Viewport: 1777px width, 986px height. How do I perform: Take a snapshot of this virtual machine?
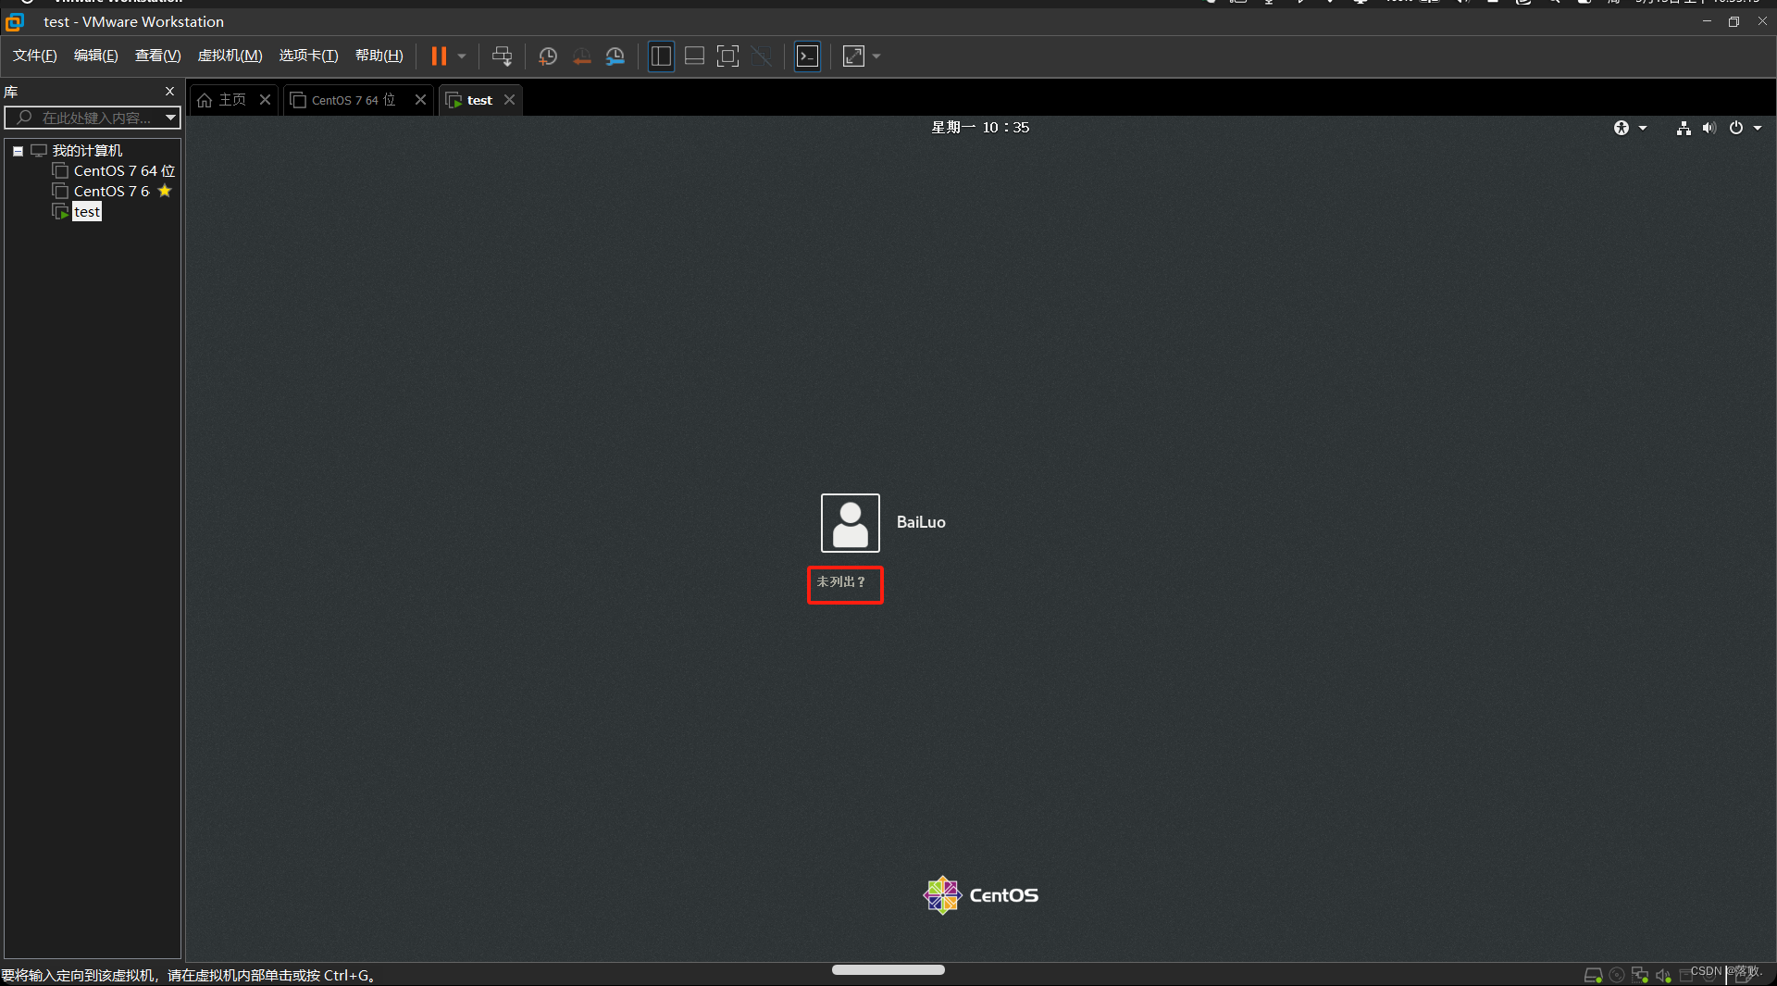click(548, 56)
